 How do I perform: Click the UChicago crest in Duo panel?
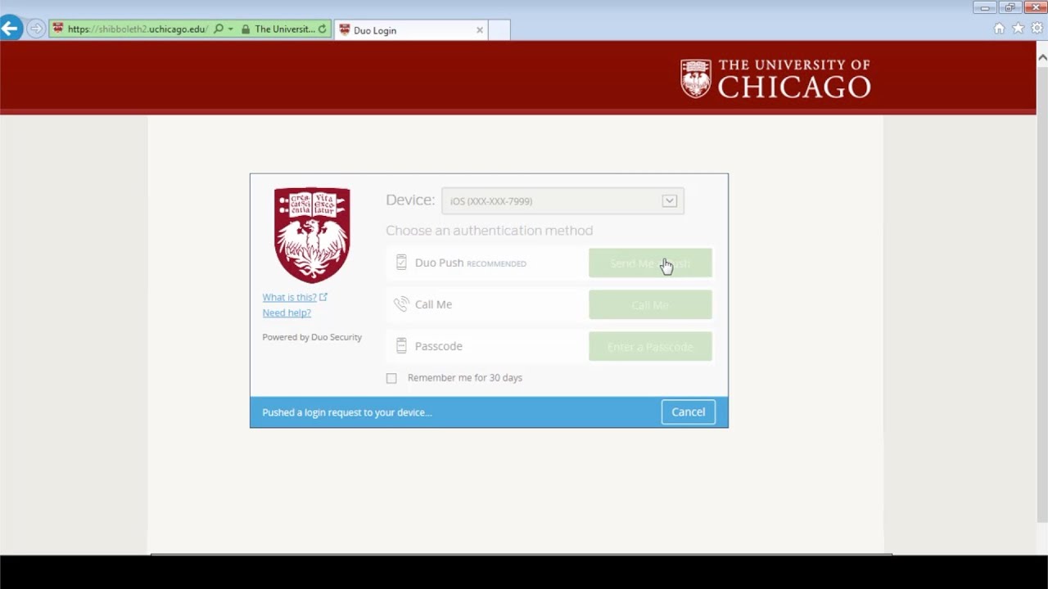(x=312, y=235)
